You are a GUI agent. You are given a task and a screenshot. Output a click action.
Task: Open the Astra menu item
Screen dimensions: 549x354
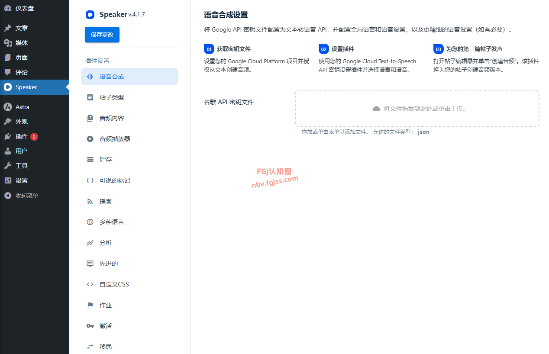[x=35, y=107]
